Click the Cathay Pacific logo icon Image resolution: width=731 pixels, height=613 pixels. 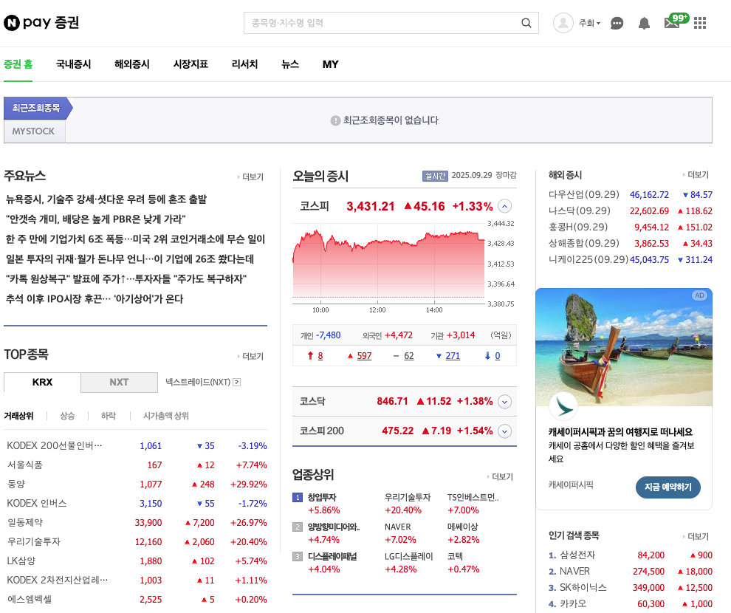click(x=563, y=406)
